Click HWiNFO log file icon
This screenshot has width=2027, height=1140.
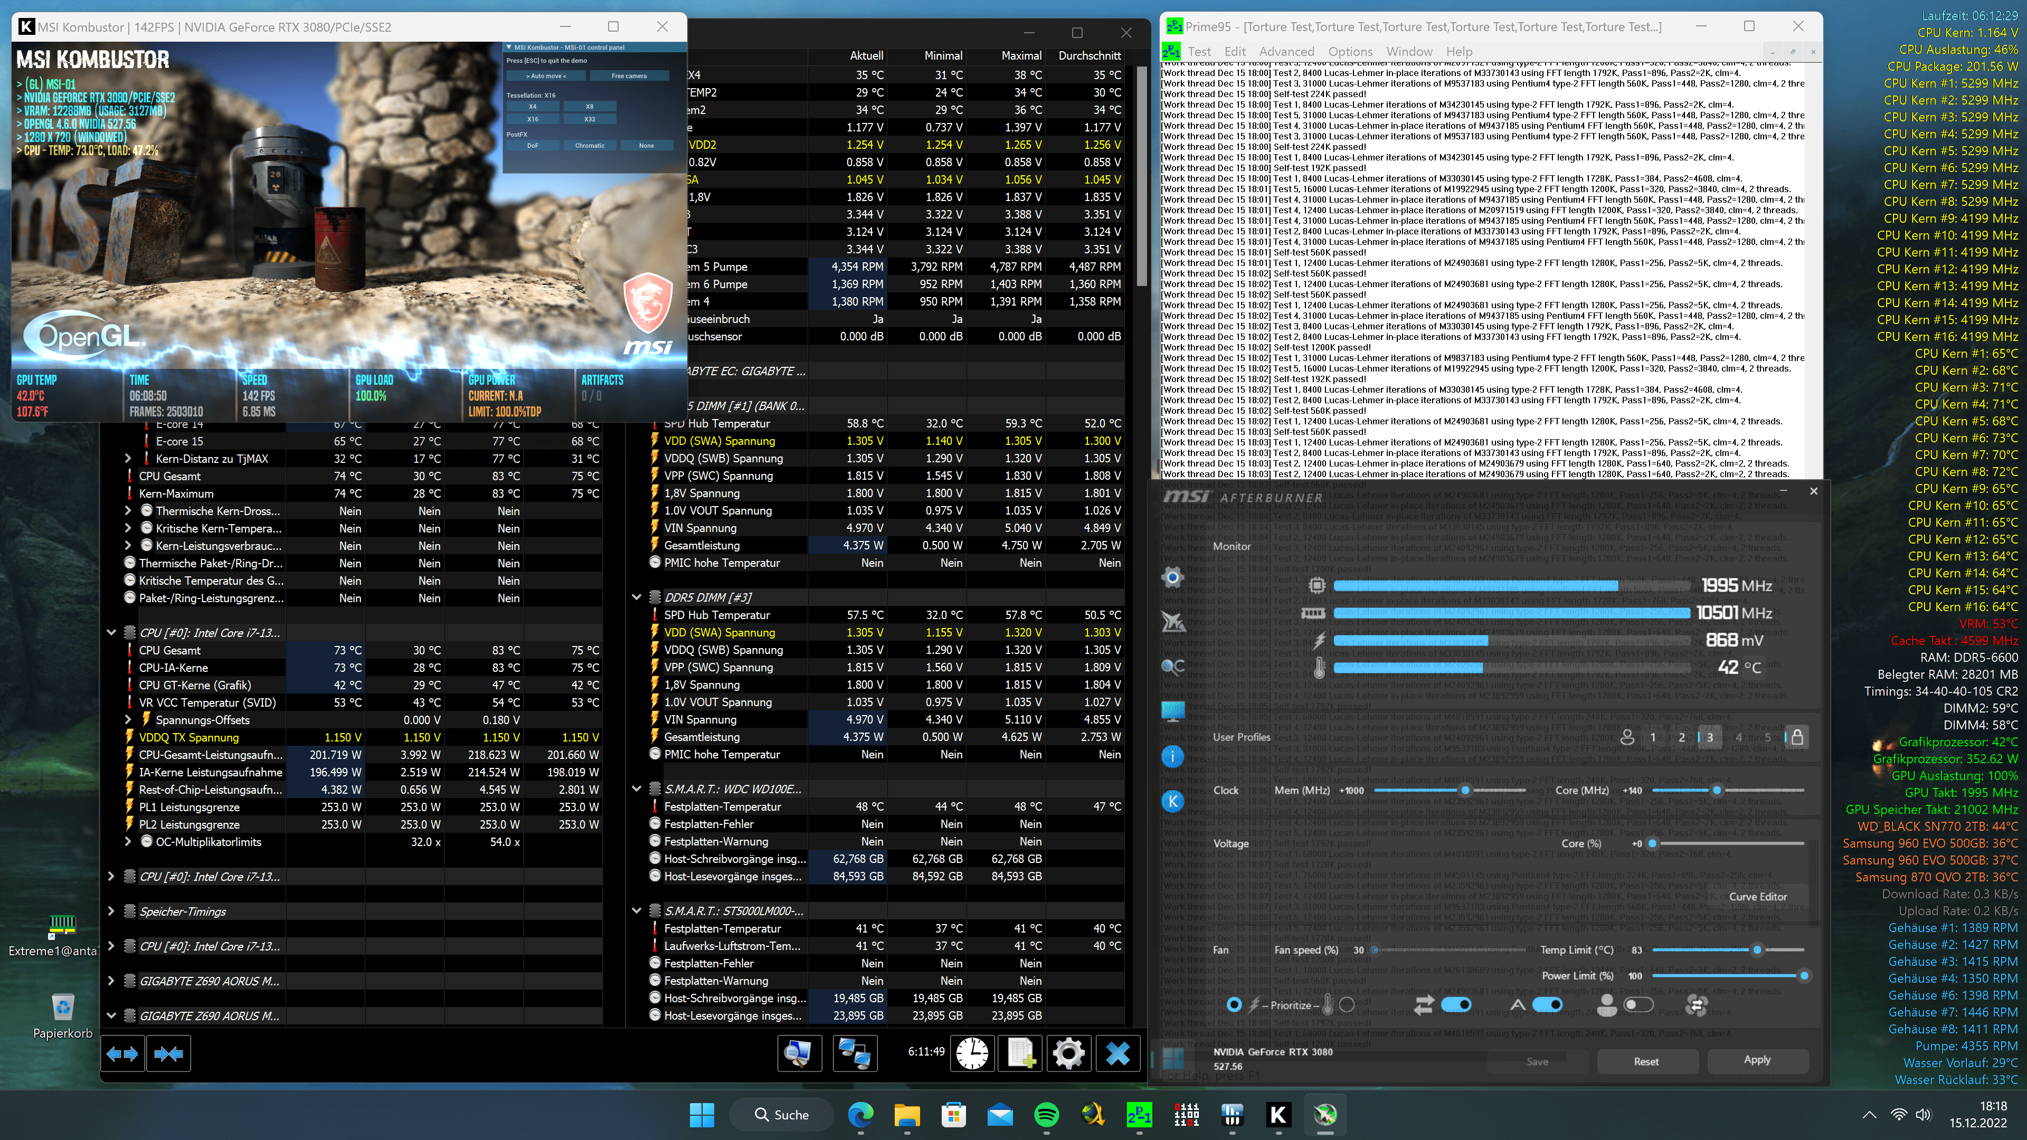pyautogui.click(x=1020, y=1053)
